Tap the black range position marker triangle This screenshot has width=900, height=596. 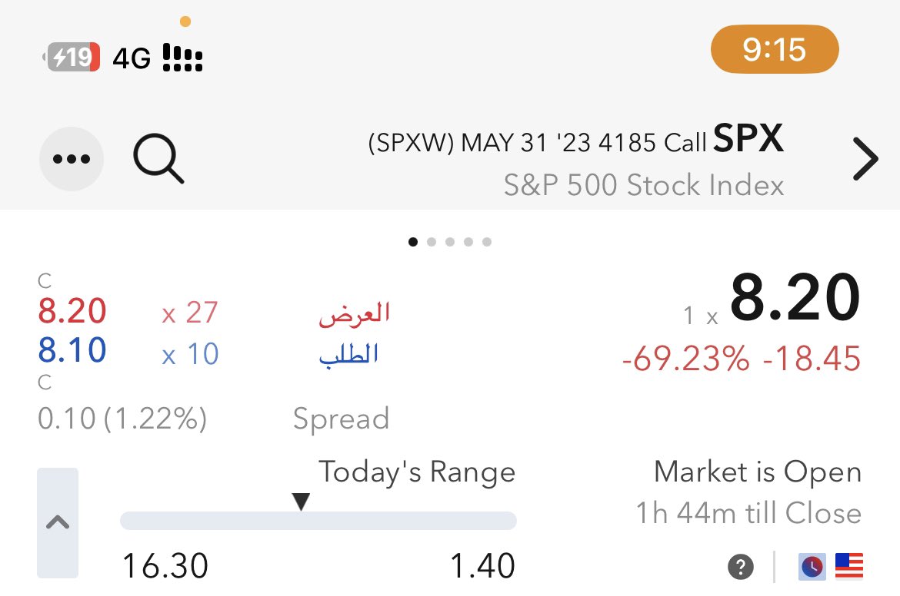(x=301, y=502)
